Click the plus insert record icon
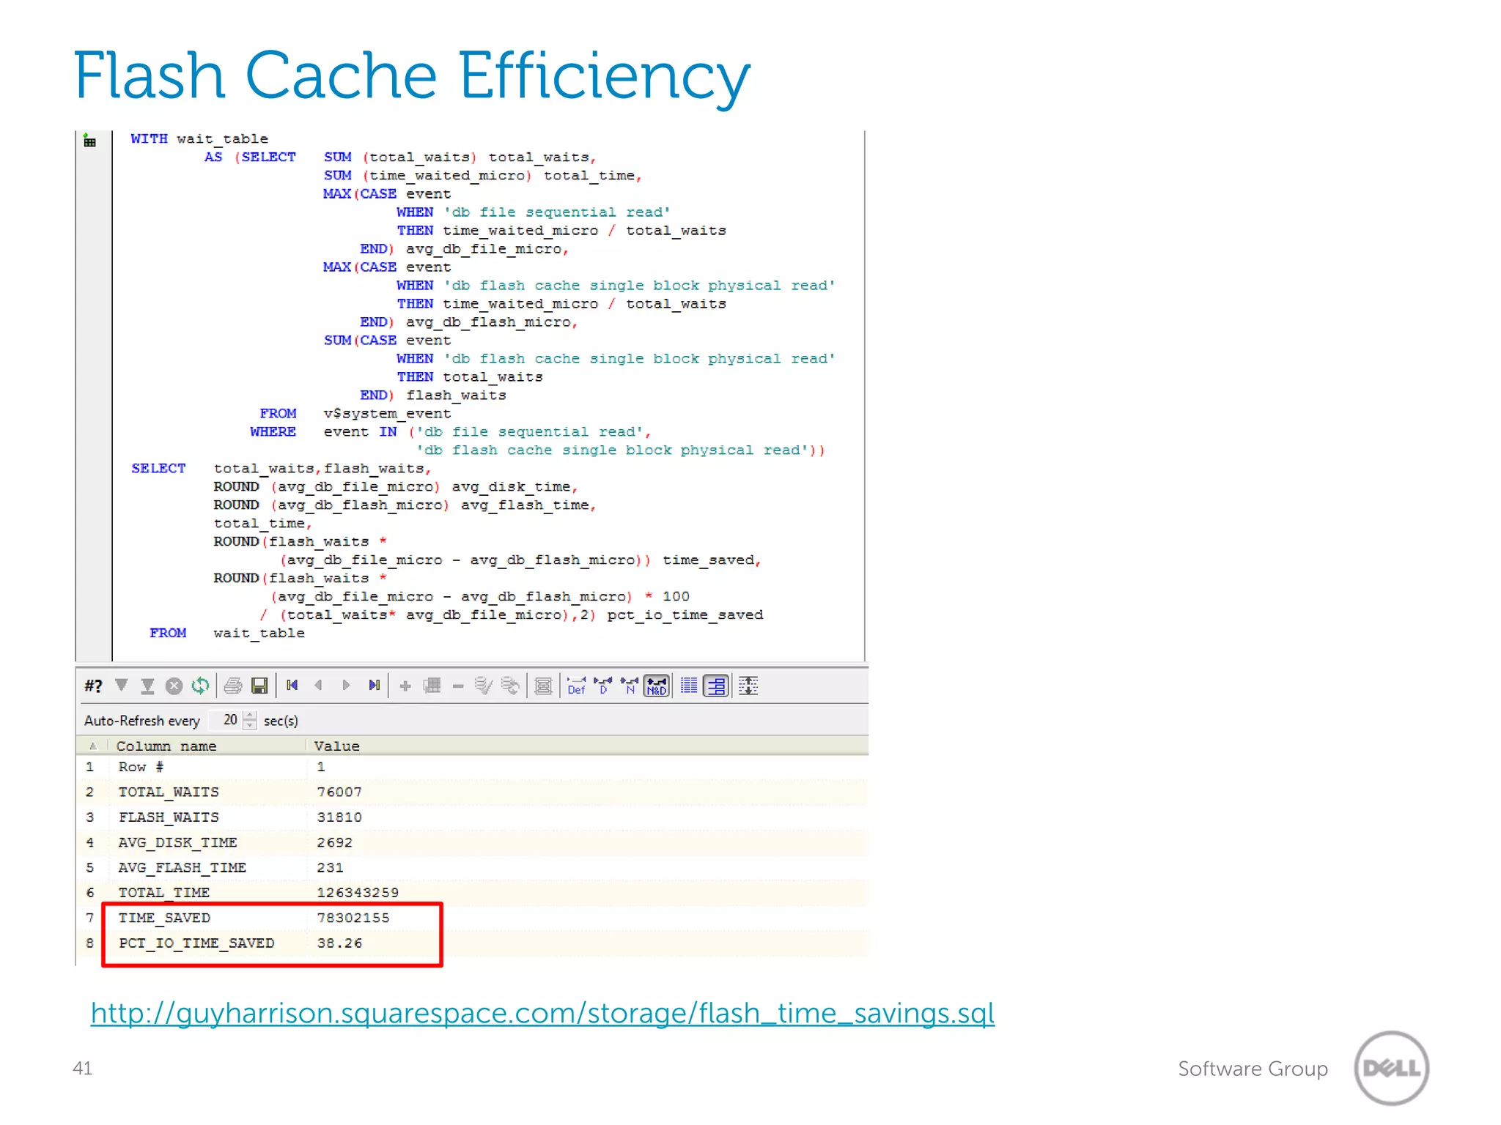 (405, 686)
